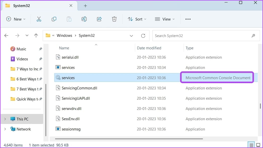
Task: Show hidden breadcrumb path chevrons
Action: point(53,36)
